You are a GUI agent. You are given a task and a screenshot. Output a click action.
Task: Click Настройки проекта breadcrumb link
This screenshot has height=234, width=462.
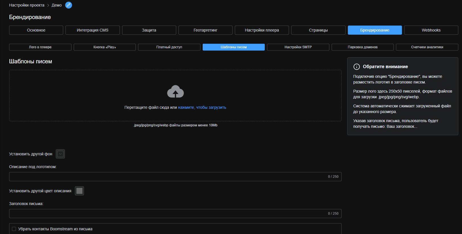27,5
